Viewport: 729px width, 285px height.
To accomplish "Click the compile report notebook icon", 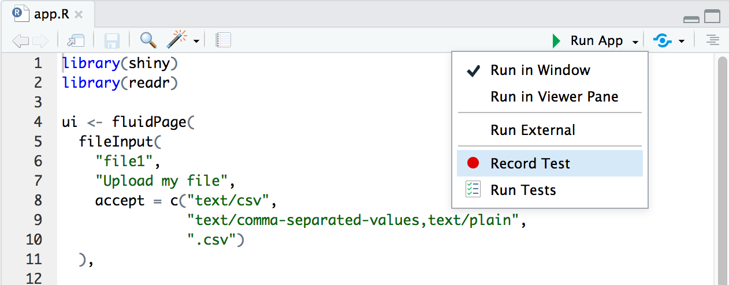I will (x=223, y=40).
